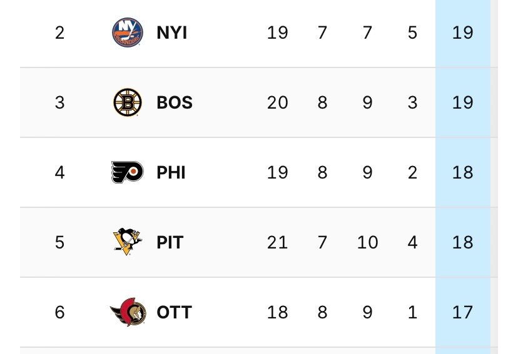Click the New York Islanders logo
This screenshot has width=518, height=354.
[x=128, y=32]
